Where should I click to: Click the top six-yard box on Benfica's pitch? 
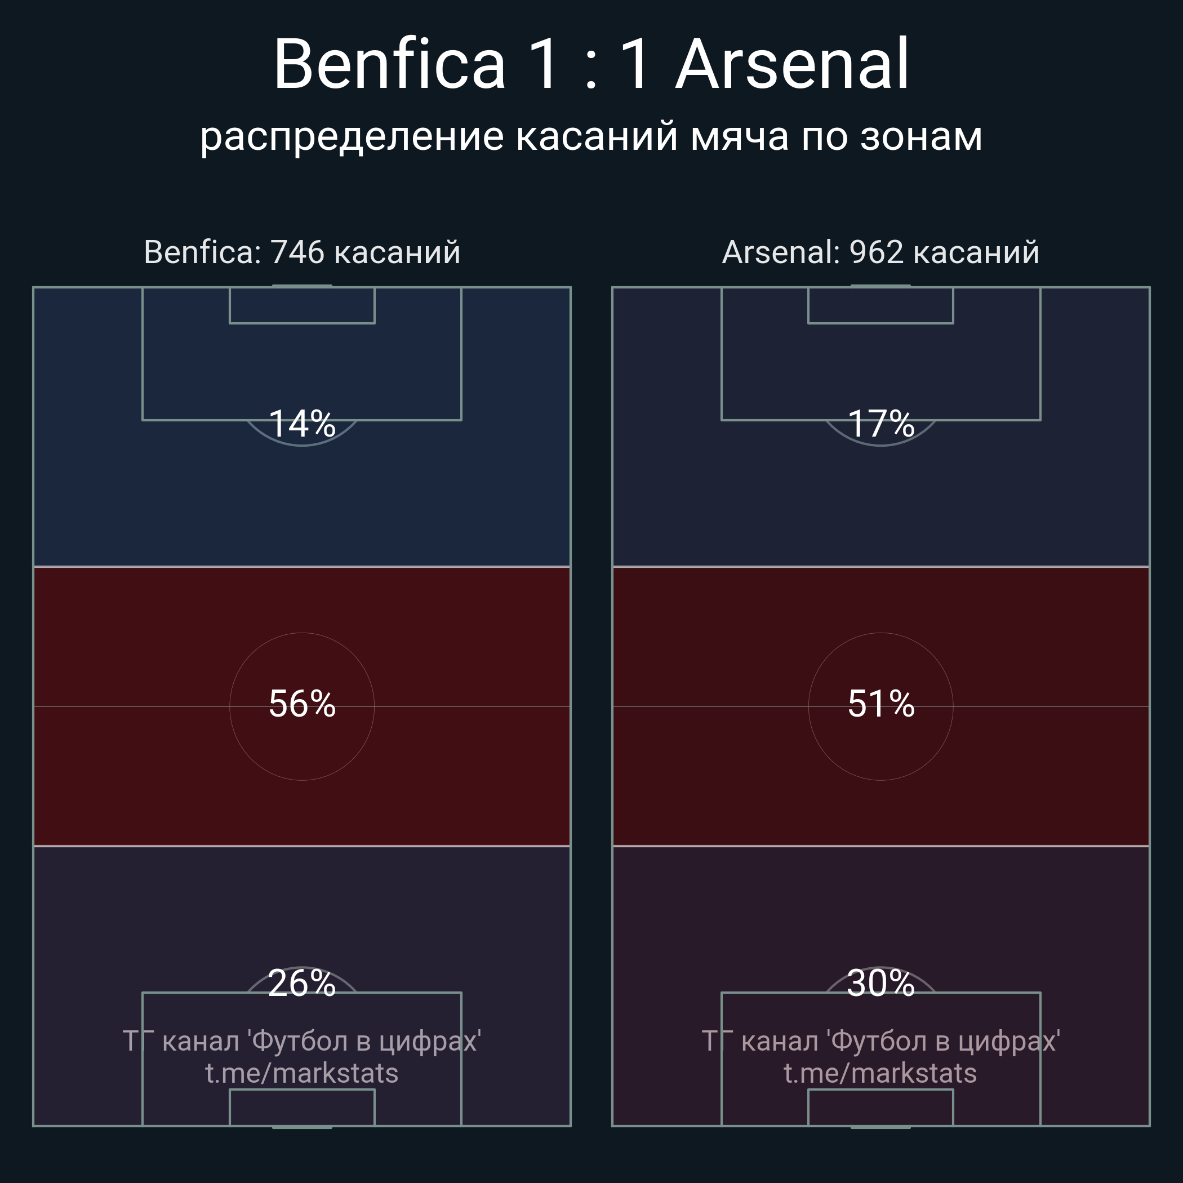coord(302,305)
